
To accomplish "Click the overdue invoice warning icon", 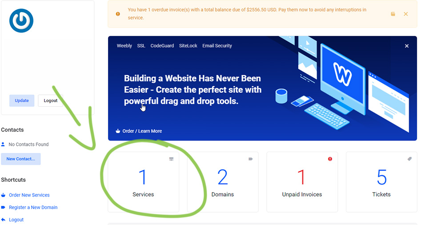I will 118,14.
